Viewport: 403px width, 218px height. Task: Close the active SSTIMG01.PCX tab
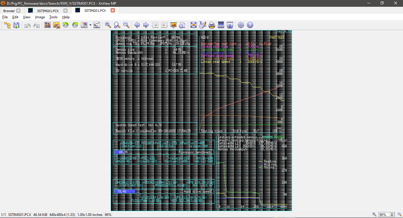click(112, 10)
